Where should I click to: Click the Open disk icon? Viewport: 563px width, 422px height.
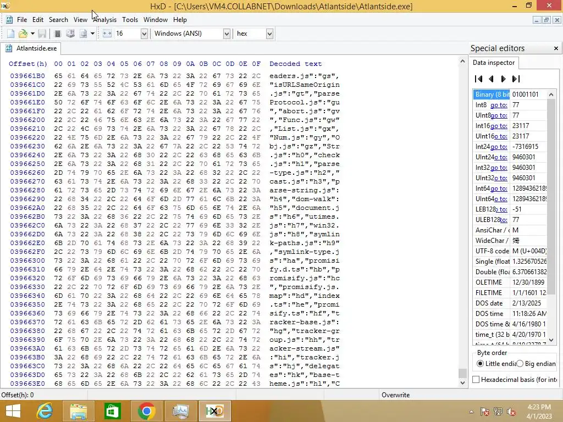pyautogui.click(x=70, y=34)
